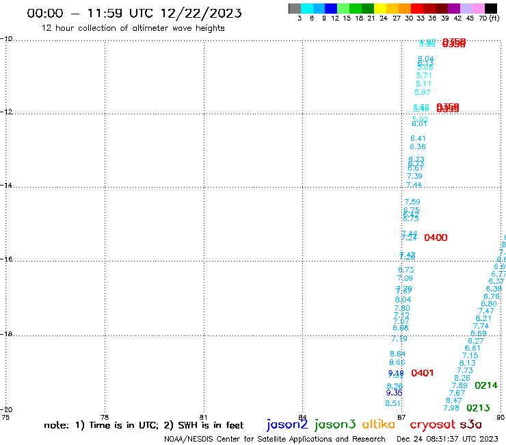The height and width of the screenshot is (445, 506).
Task: Select the yellow 24 ft legend color
Action: click(x=380, y=8)
